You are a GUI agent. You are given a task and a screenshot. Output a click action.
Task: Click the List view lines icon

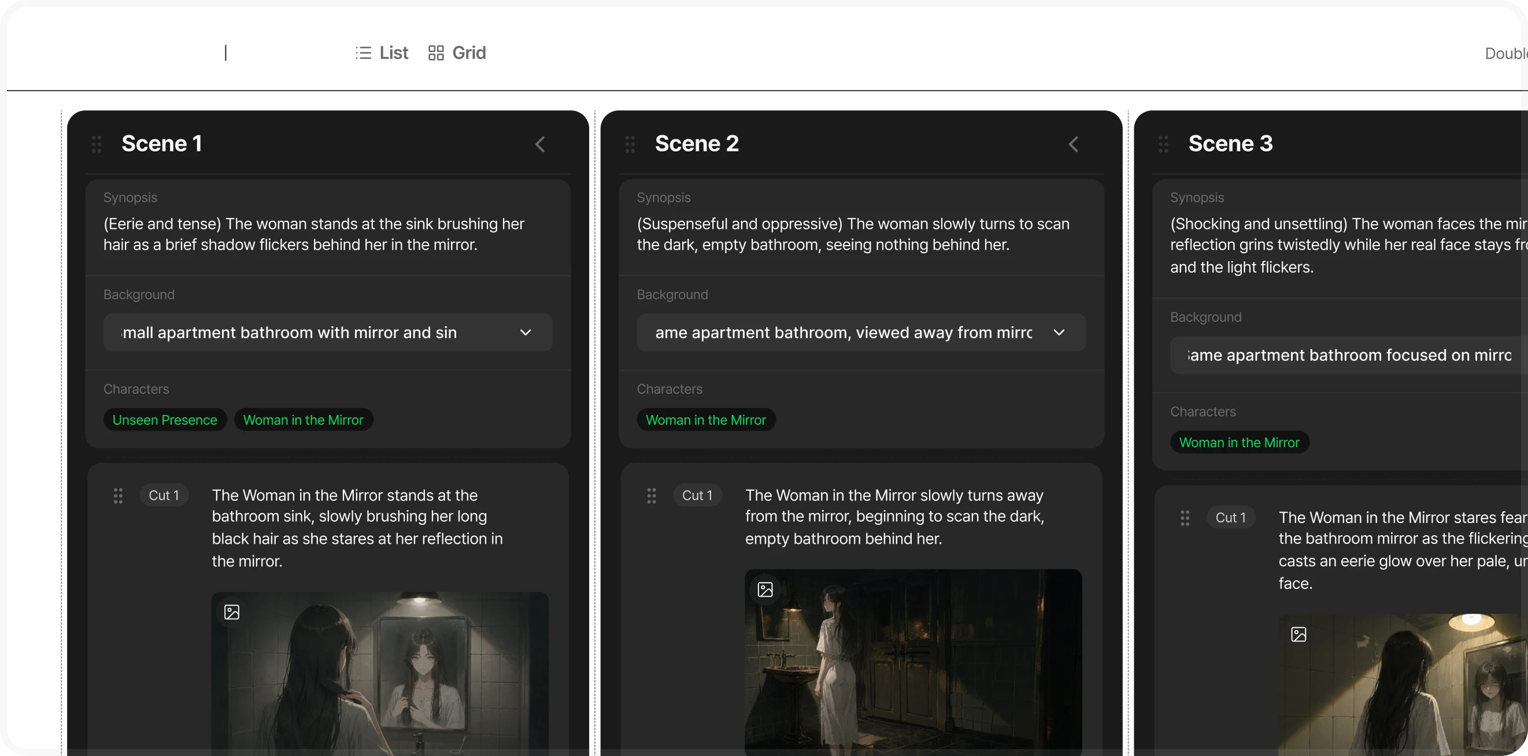[363, 53]
